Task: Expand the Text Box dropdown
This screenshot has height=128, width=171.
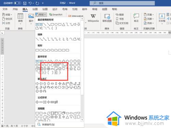Action: 162,19
